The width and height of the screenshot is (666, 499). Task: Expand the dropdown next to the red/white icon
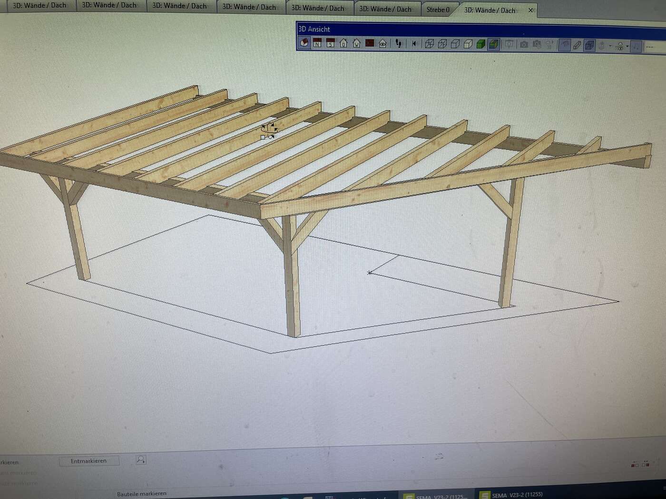click(627, 46)
